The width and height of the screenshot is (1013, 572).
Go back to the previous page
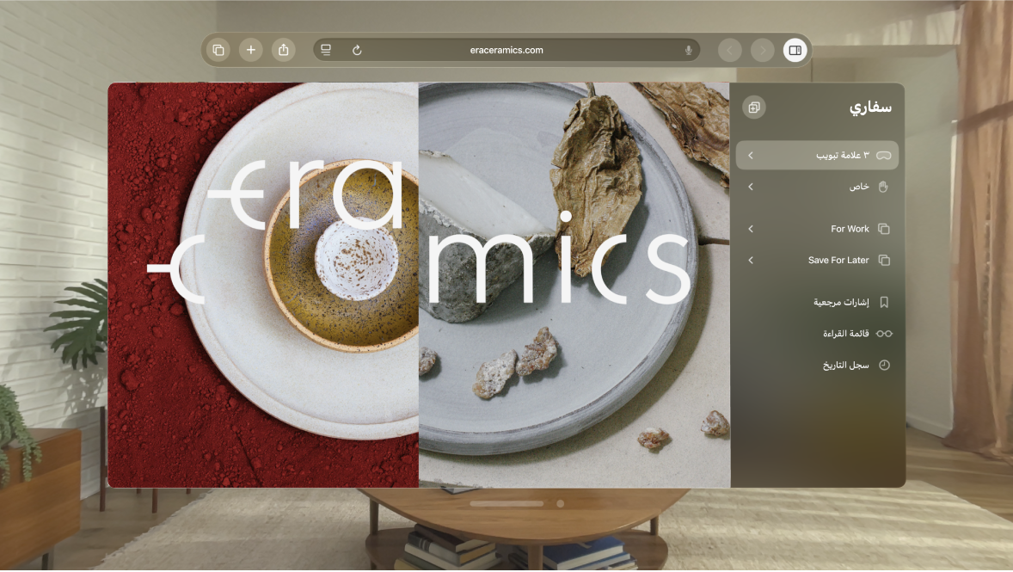click(x=730, y=50)
